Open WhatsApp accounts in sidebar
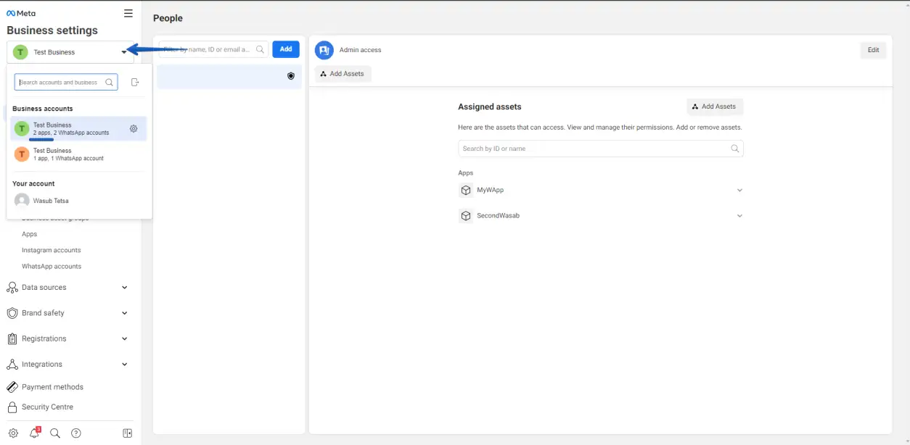 (52, 267)
